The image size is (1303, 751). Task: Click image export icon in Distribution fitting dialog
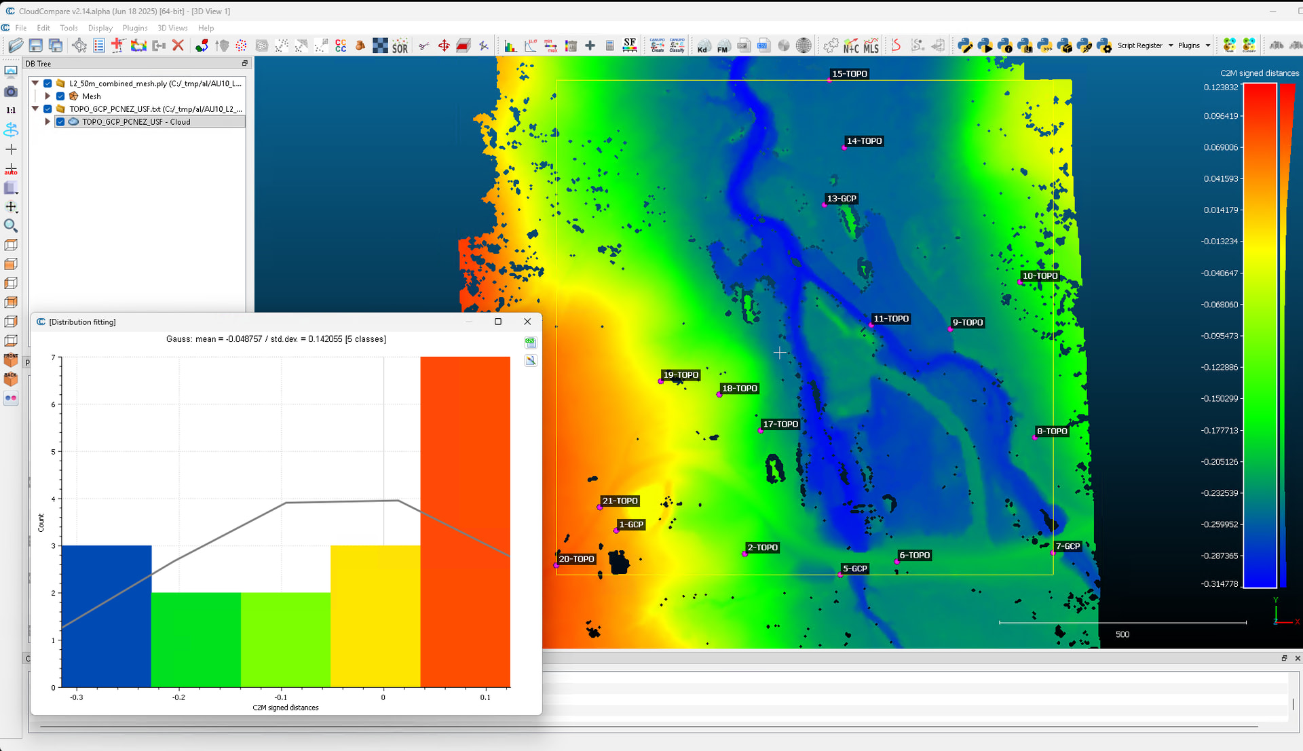pos(531,361)
